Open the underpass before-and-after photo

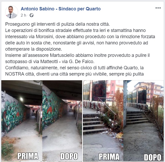42,121
